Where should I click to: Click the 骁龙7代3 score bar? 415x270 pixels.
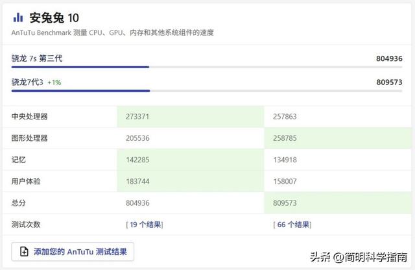coord(207,91)
